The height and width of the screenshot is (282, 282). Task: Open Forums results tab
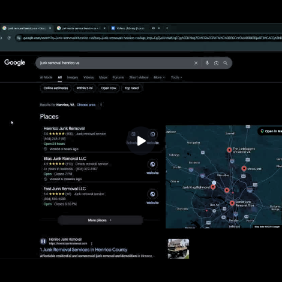118,77
